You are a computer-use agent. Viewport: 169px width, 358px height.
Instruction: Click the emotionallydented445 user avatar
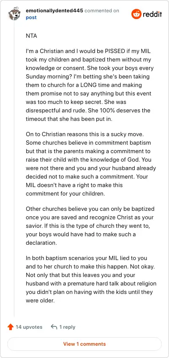[x=14, y=14]
